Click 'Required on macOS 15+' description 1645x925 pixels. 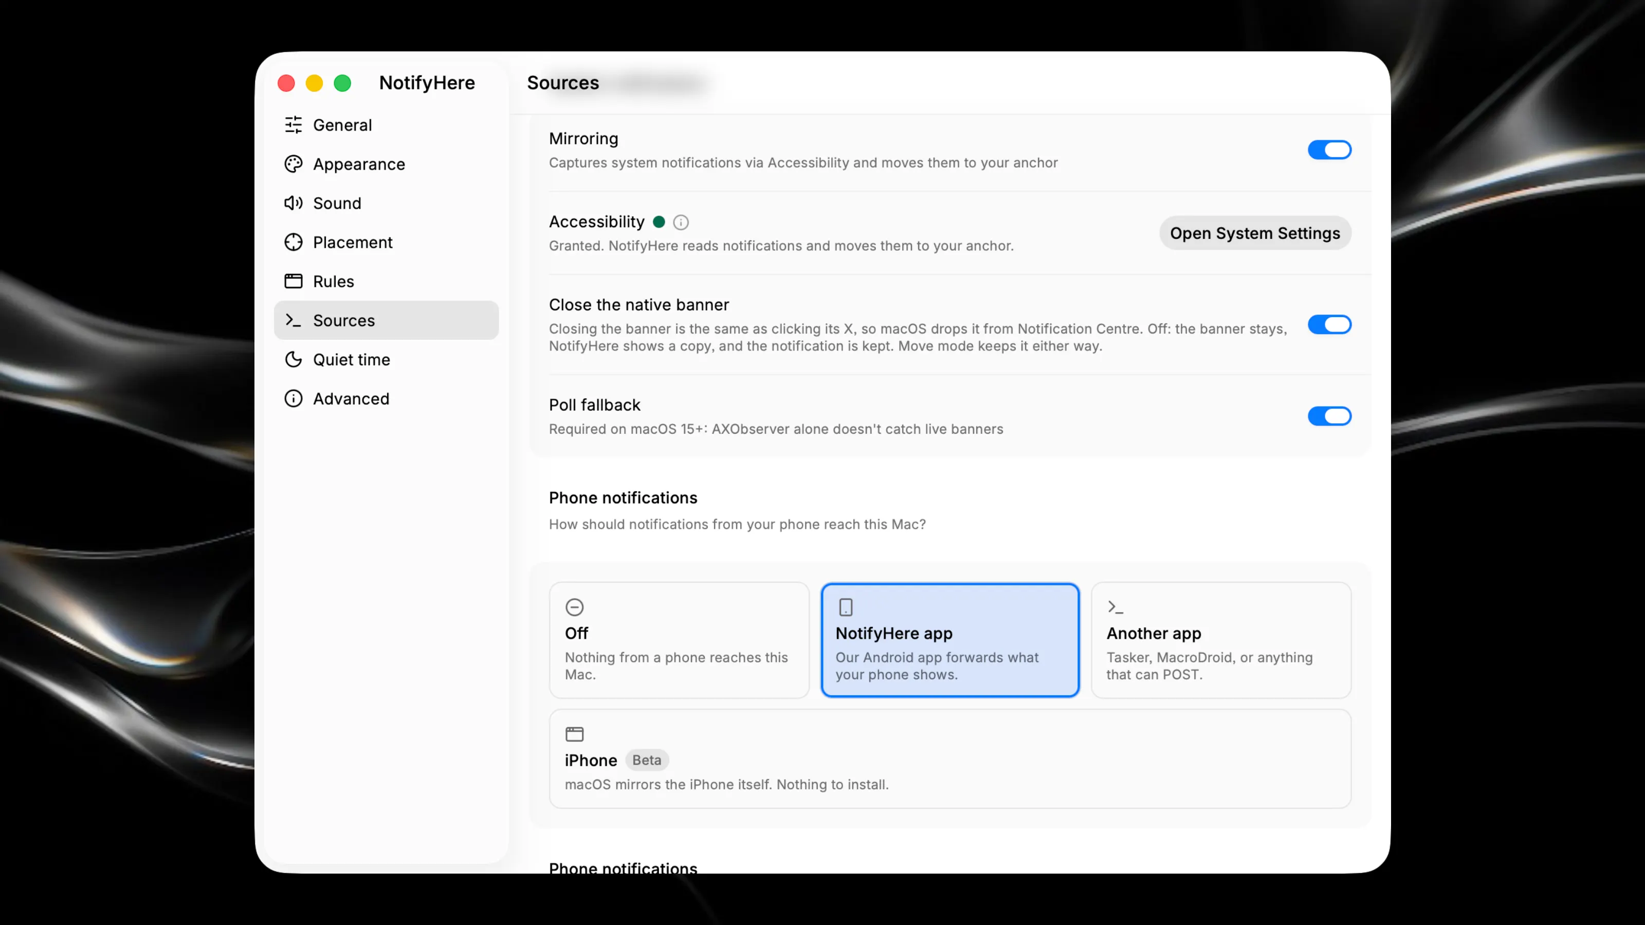click(776, 429)
